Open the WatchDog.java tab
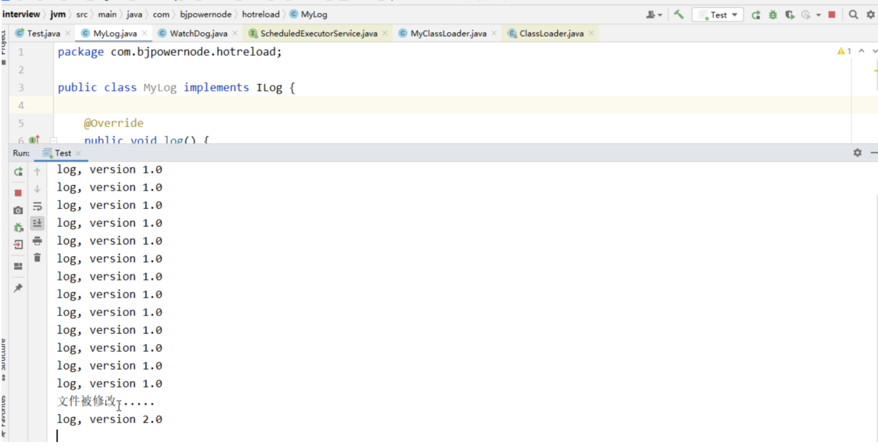This screenshot has height=447, width=878. click(198, 33)
